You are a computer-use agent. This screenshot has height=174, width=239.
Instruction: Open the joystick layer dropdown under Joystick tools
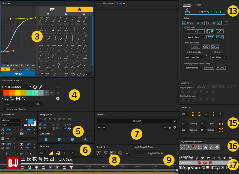[196, 37]
